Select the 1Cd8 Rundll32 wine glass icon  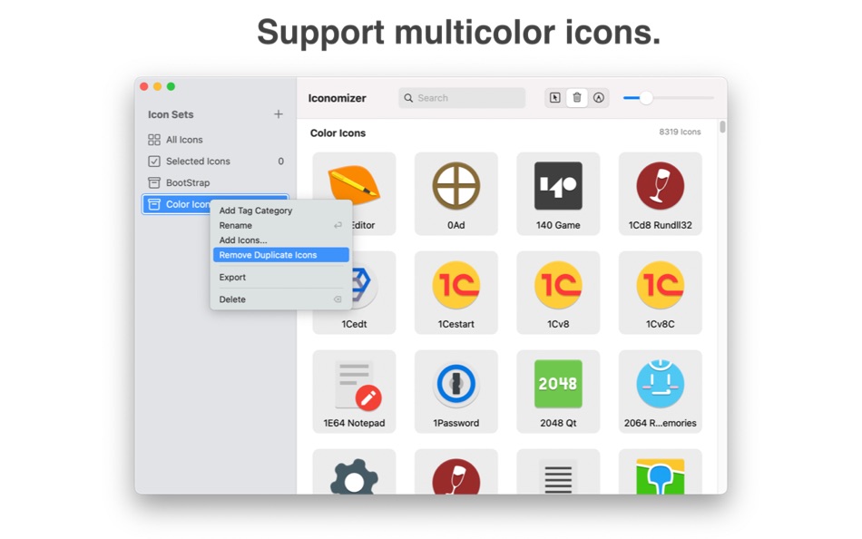660,184
